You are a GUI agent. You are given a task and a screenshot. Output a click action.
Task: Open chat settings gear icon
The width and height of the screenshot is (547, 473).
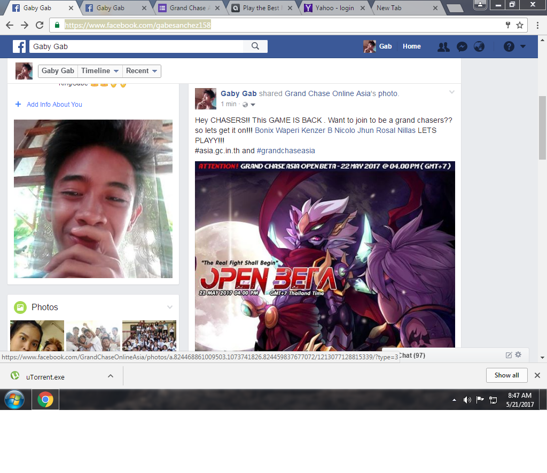[x=518, y=355]
